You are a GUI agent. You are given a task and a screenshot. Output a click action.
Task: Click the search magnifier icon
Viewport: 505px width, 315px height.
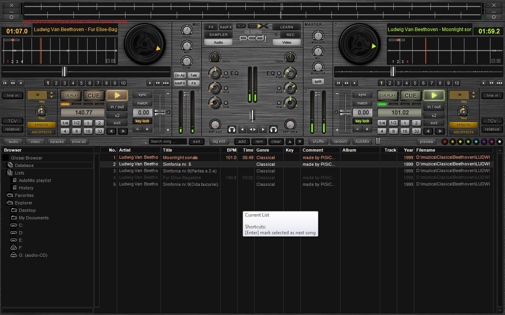144,141
